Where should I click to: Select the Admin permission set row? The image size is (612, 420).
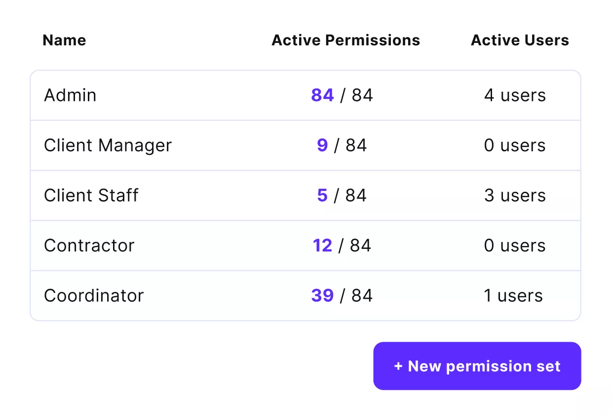[70, 95]
